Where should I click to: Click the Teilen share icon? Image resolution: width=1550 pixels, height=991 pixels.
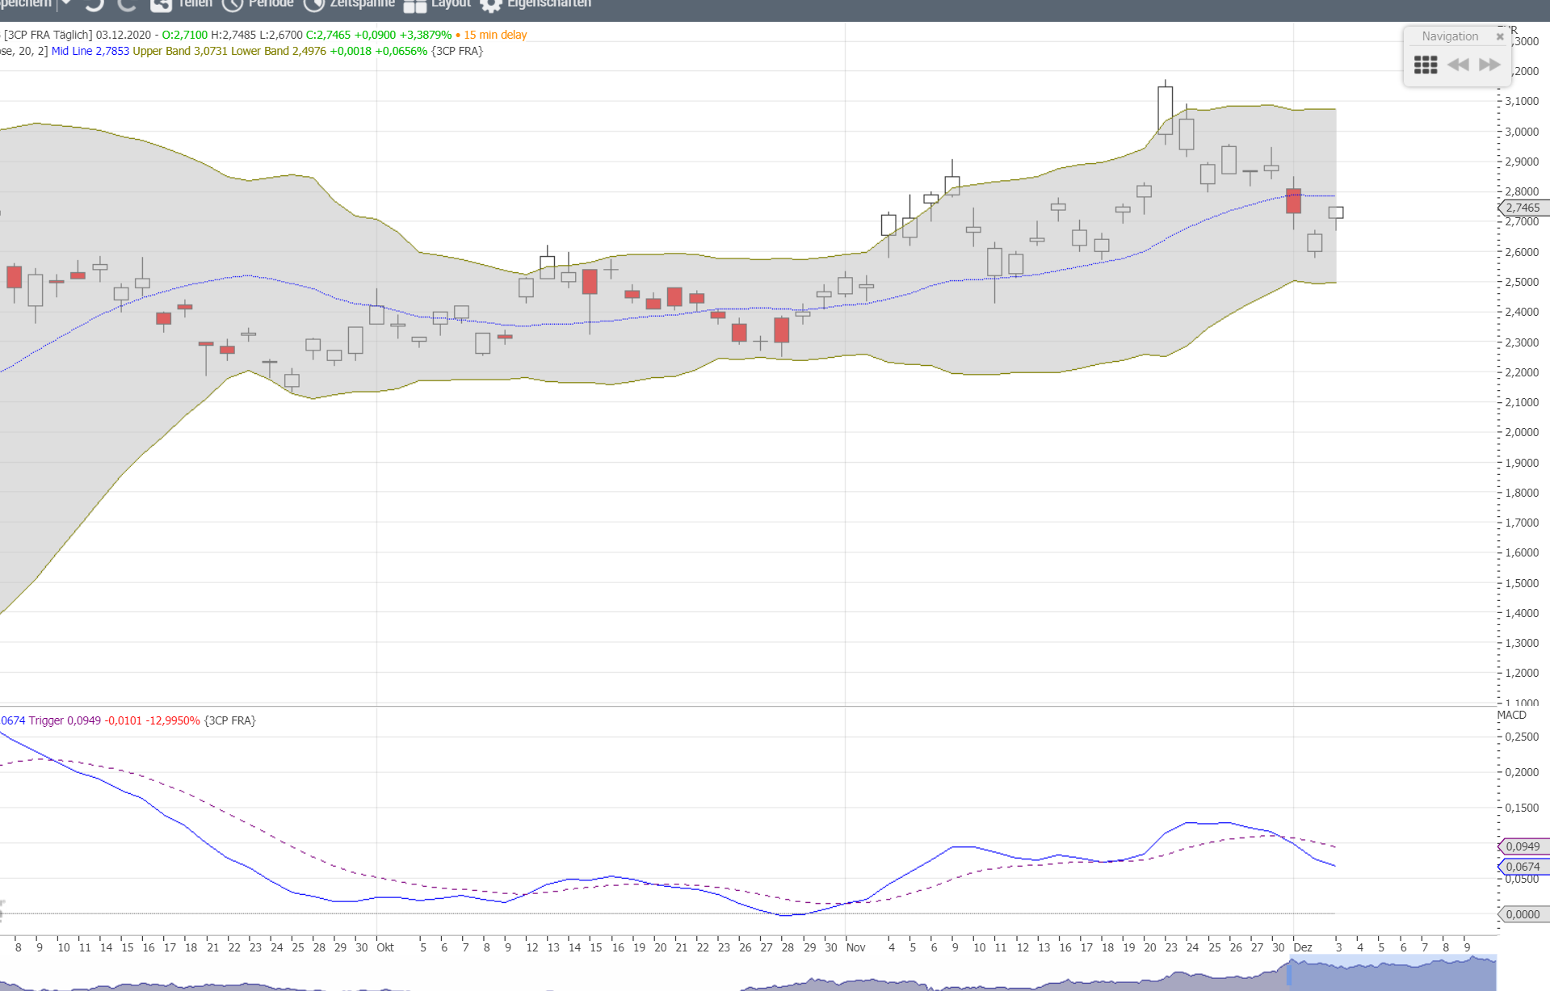point(161,5)
